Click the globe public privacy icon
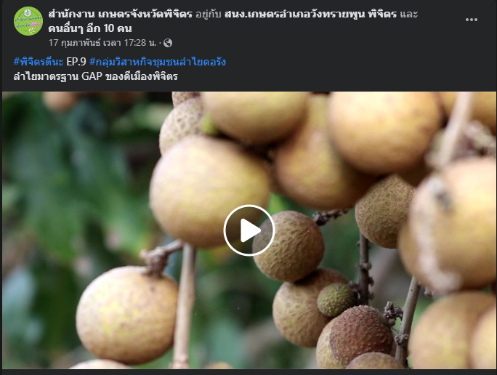Image resolution: width=497 pixels, height=375 pixels. point(168,43)
